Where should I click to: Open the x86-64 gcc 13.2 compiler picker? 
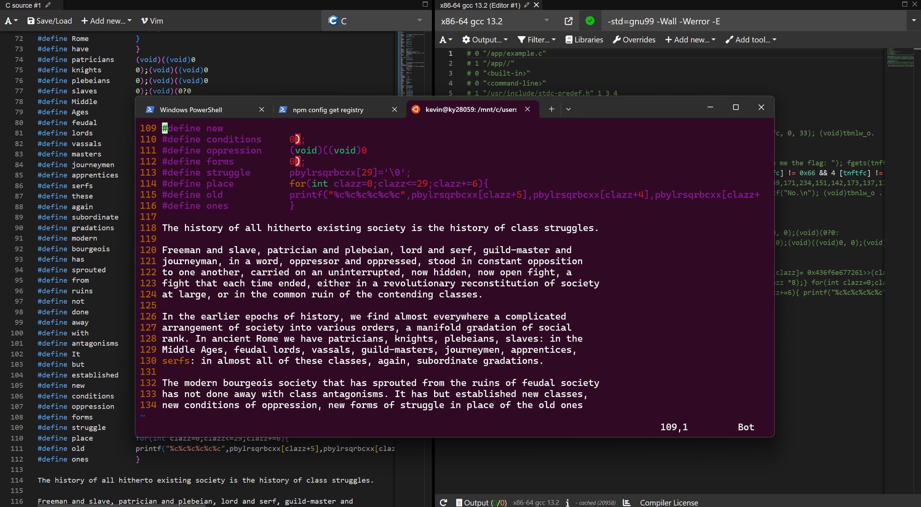point(495,21)
